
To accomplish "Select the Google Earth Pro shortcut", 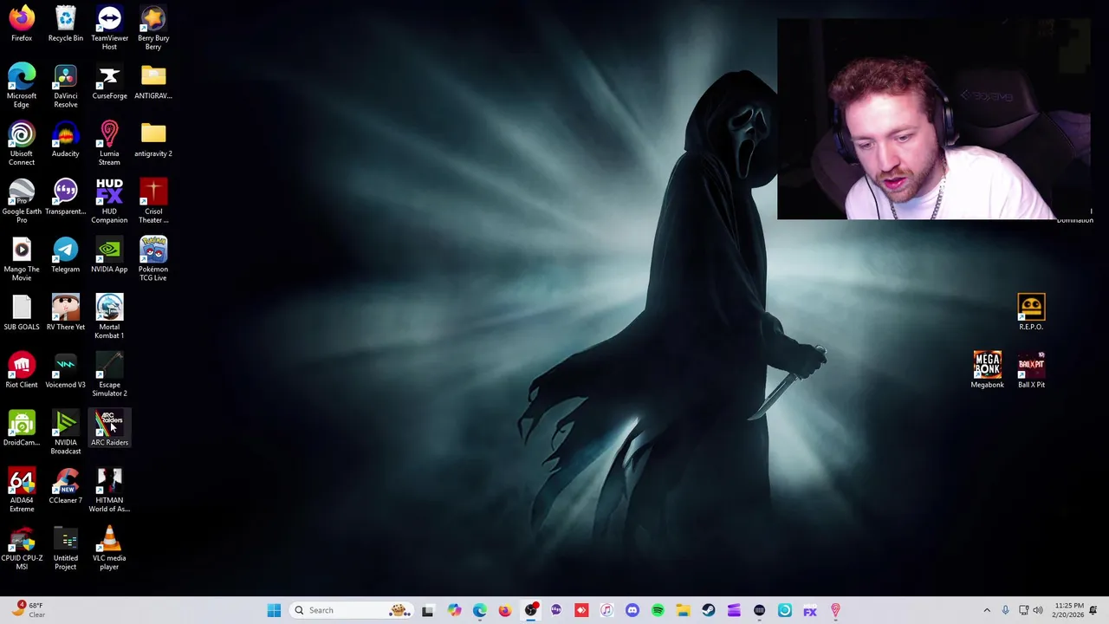I will pos(22,201).
